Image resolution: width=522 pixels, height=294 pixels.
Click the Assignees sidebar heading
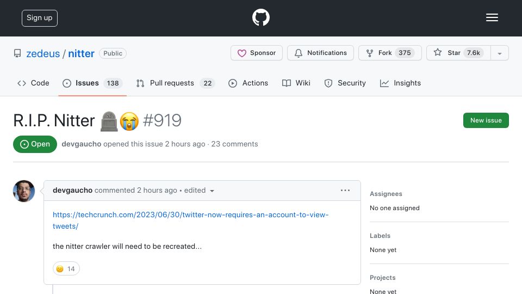point(386,194)
